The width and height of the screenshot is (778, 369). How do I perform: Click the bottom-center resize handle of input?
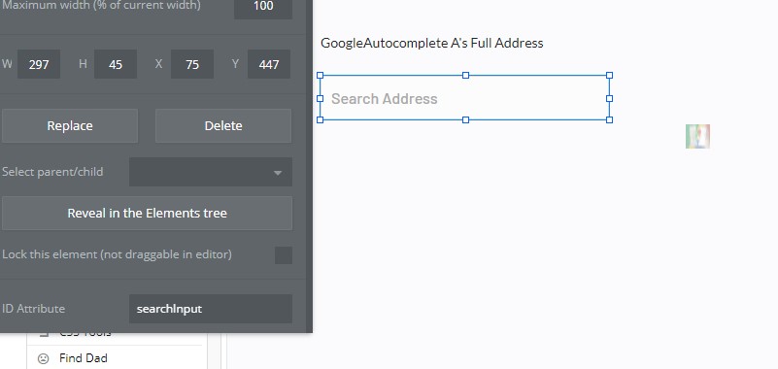point(465,119)
